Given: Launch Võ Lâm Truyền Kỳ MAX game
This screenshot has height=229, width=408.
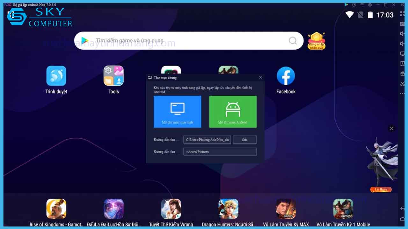Looking at the screenshot, I should pos(286,209).
